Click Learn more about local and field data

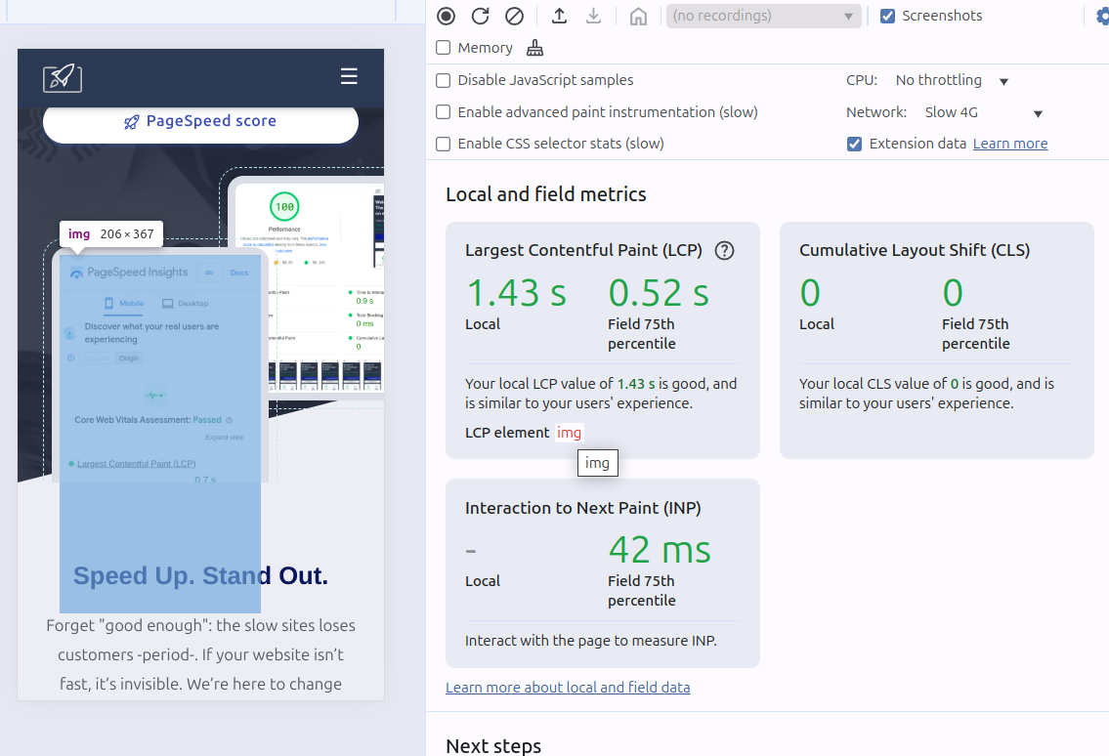568,687
